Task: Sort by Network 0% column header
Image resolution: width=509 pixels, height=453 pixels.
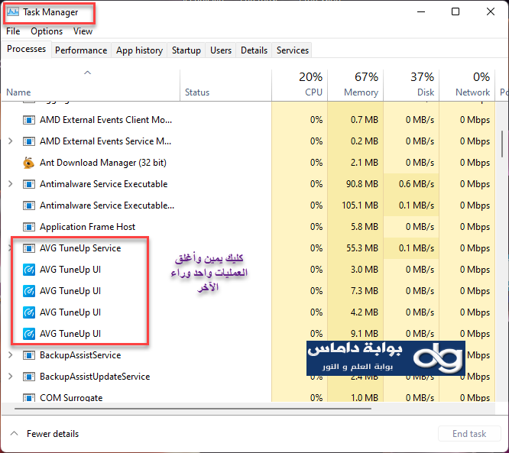Action: pyautogui.click(x=467, y=84)
